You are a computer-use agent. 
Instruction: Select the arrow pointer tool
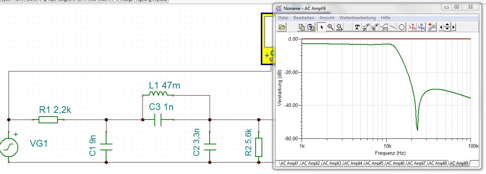(321, 27)
